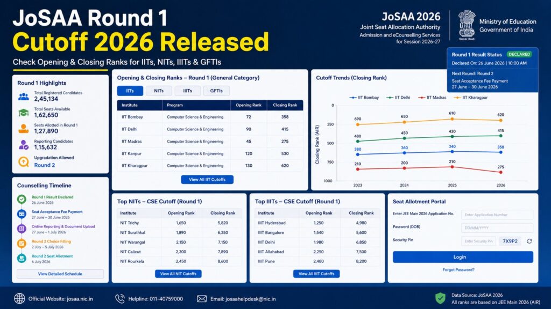Screen dimensions: 551x309
Task: Click the Forgot Password? link
Action: (x=458, y=270)
